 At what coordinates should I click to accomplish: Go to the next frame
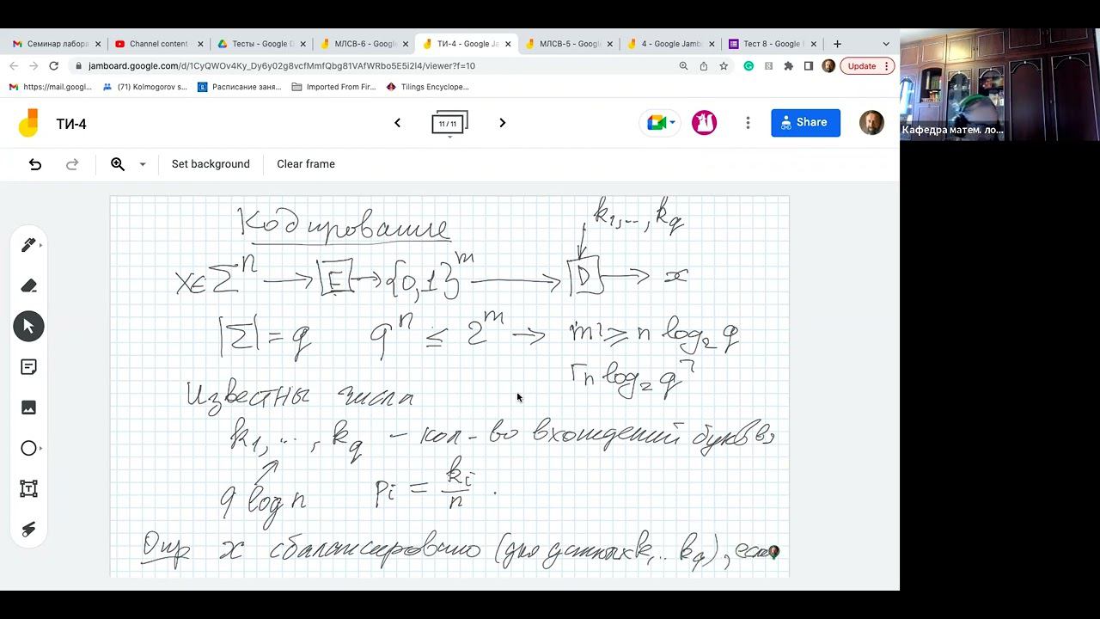[503, 123]
